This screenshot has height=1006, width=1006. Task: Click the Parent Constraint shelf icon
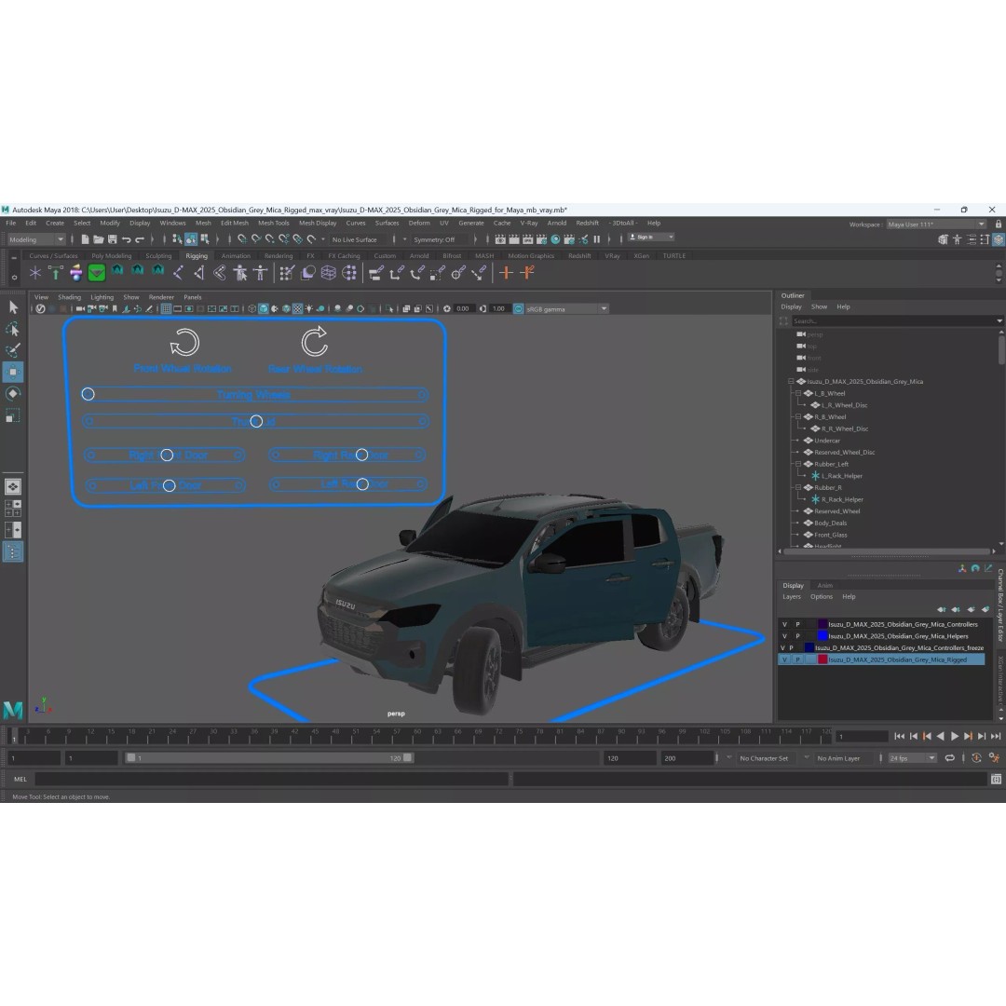pos(376,273)
